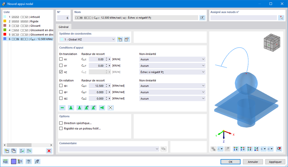Enable the uY translation checkbox

(x=61, y=65)
